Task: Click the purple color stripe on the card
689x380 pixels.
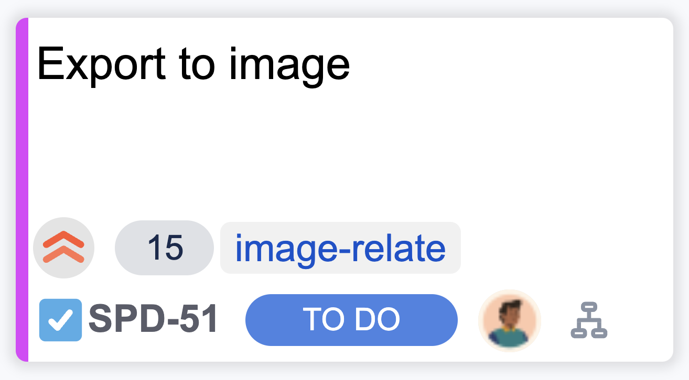Action: (x=21, y=189)
